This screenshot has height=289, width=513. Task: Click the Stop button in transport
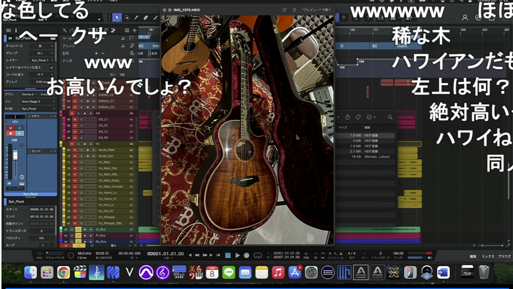228,255
